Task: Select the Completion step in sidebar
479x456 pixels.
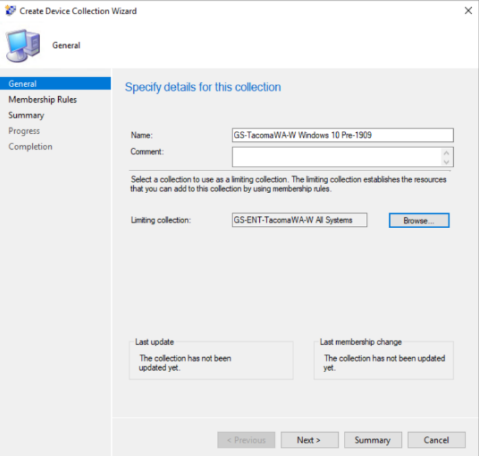Action: click(x=30, y=147)
